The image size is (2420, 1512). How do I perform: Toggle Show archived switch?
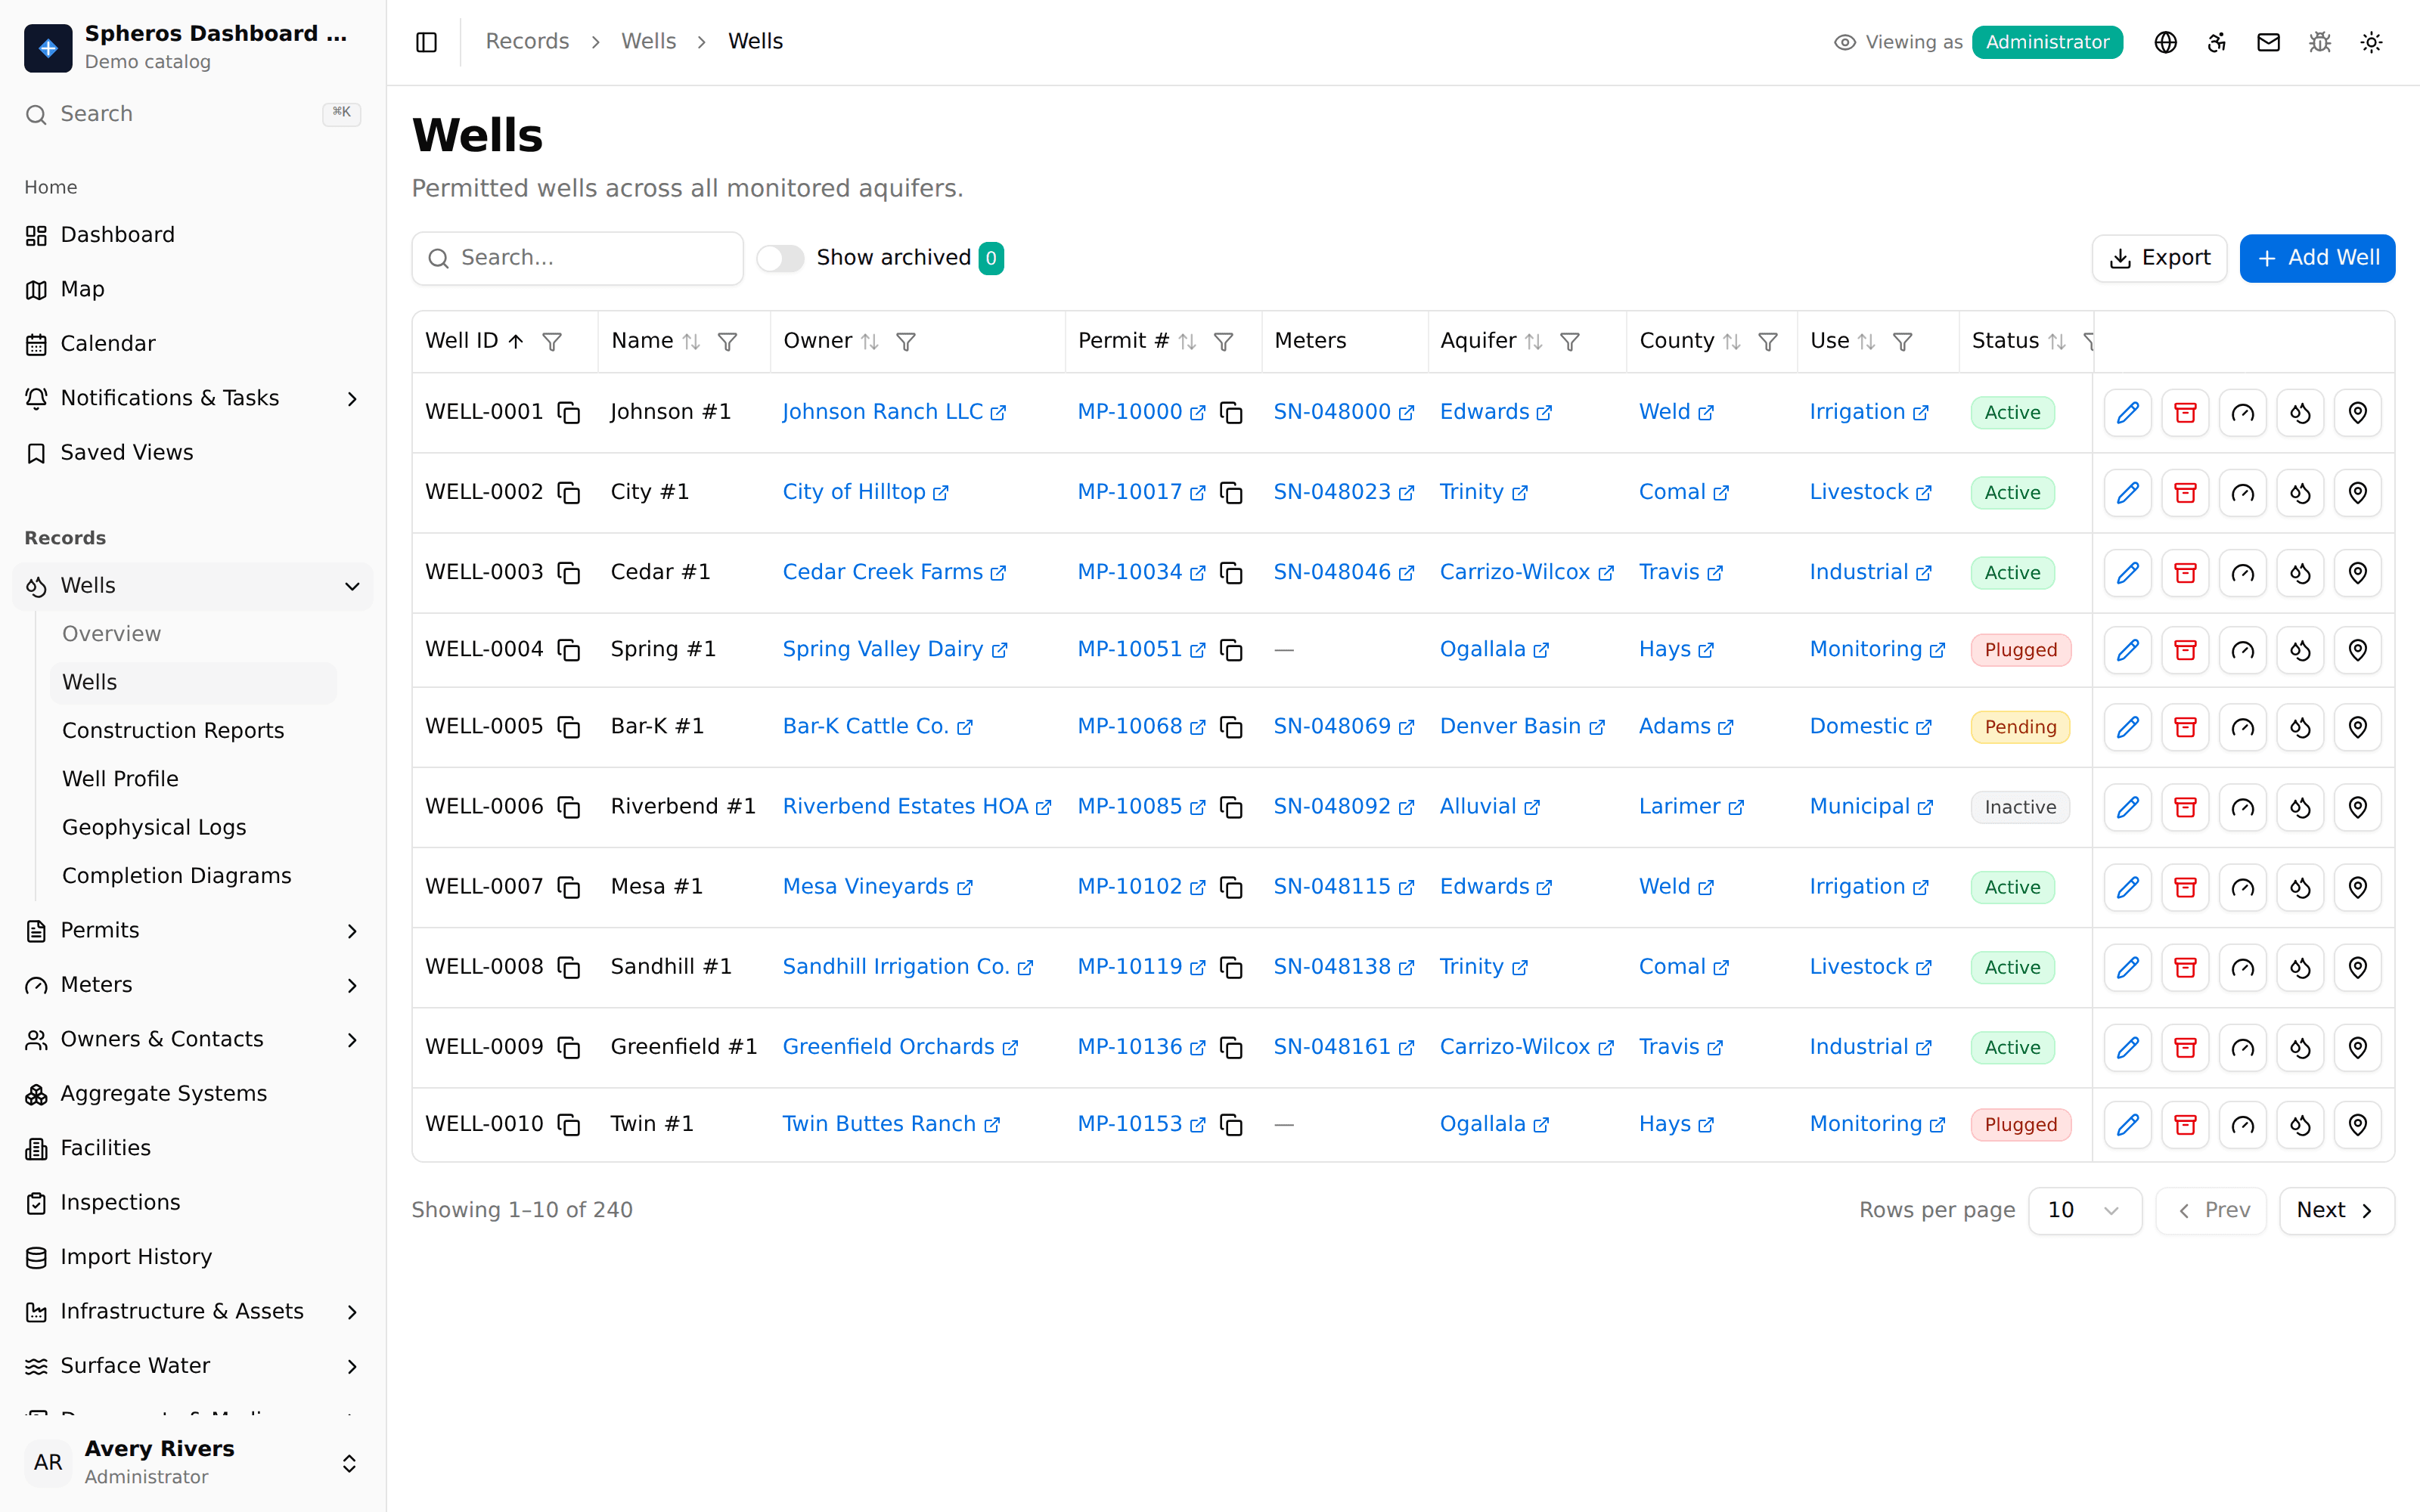click(x=780, y=258)
